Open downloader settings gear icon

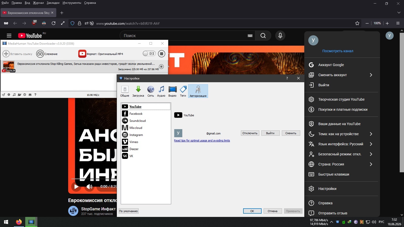9,95
